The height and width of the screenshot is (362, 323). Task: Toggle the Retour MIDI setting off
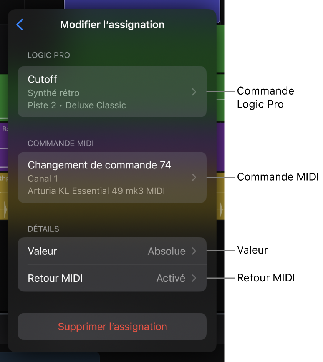pos(112,278)
